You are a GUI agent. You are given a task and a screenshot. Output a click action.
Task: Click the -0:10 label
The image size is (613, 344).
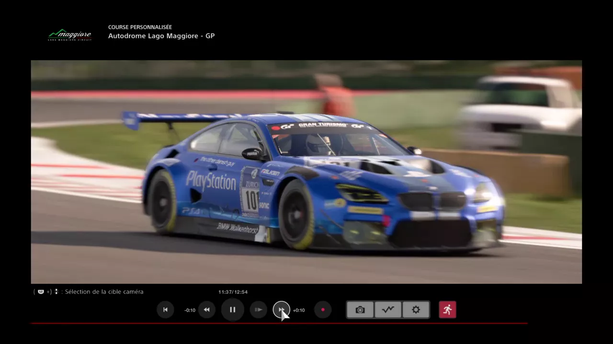[x=190, y=310]
